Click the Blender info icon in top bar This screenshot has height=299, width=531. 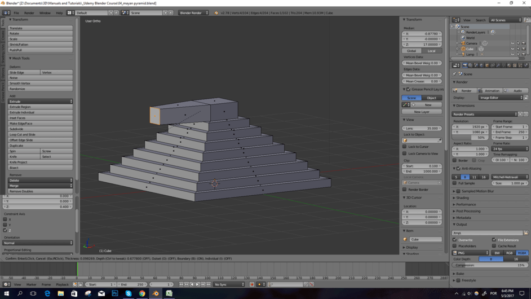pyautogui.click(x=6, y=12)
